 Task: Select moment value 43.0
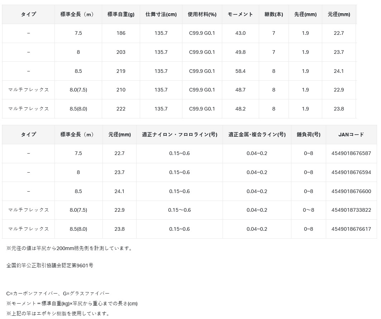pyautogui.click(x=240, y=33)
